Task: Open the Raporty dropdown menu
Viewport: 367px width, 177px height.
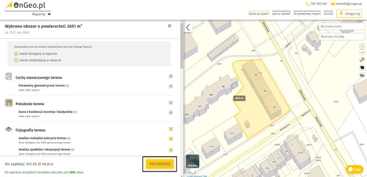Action: pos(41,14)
